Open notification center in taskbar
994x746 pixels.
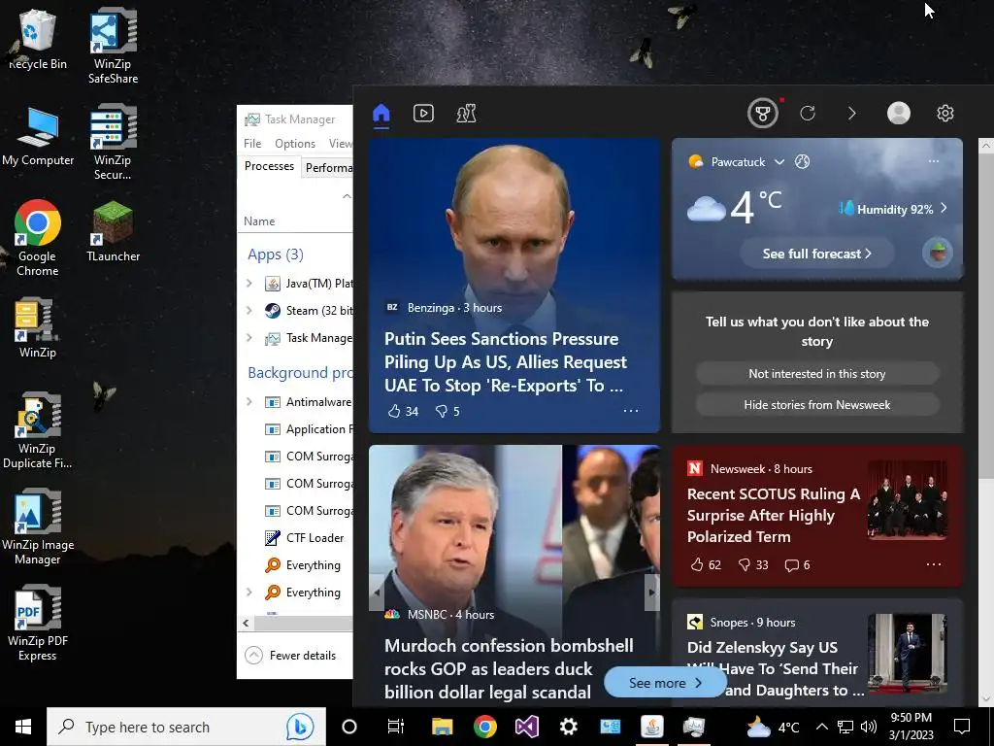962,727
